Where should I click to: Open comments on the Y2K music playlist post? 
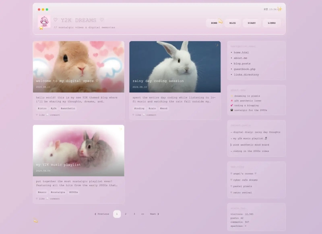click(x=53, y=199)
